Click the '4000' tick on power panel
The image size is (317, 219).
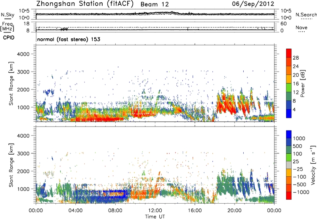(x=23, y=54)
